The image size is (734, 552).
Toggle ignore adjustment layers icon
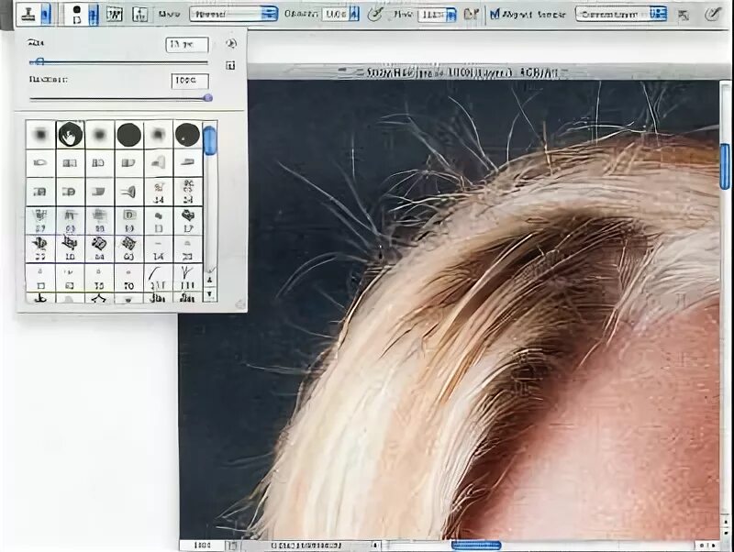(684, 15)
